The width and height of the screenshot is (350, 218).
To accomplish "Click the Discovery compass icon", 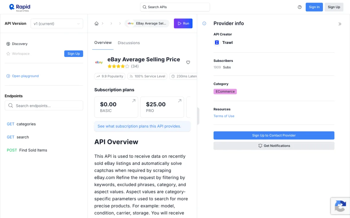I will [8, 44].
